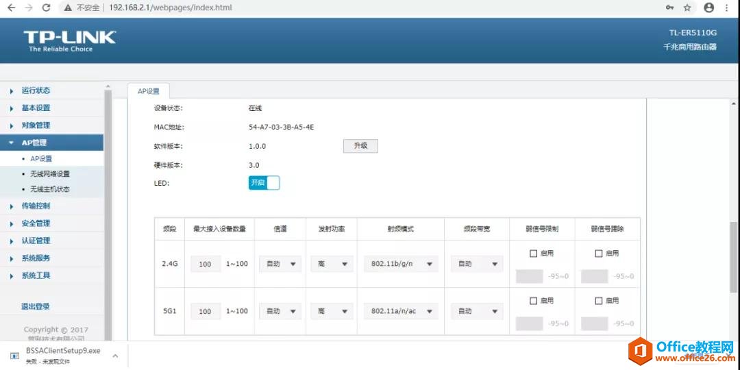Open 2.4G 频段带宽 dropdown

tap(477, 264)
